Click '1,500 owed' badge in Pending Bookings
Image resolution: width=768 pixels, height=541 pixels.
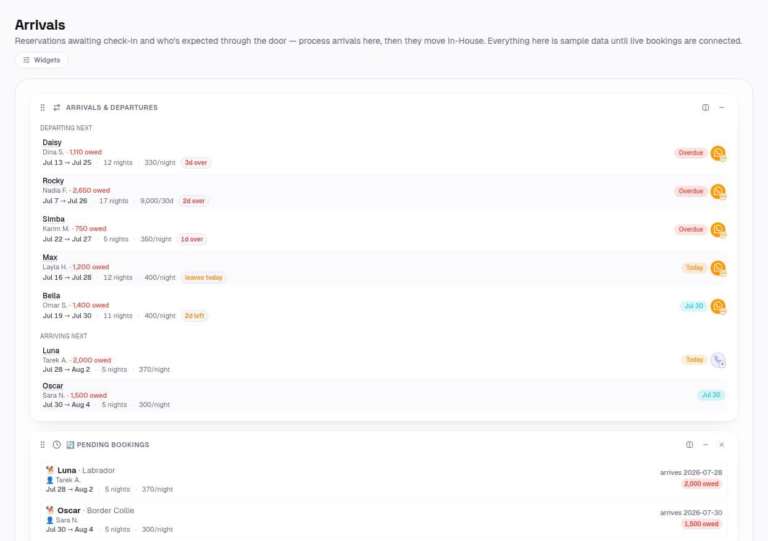(701, 524)
